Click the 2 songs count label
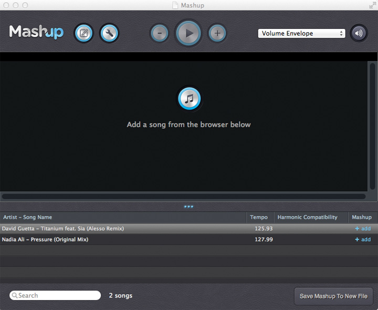The image size is (378, 310). [121, 295]
